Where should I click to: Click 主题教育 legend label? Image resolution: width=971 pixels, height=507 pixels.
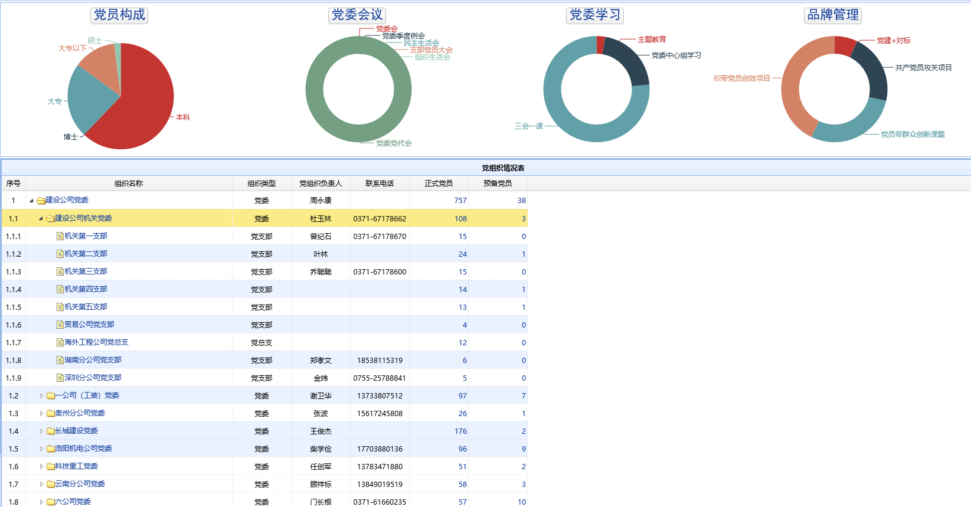[x=652, y=40]
